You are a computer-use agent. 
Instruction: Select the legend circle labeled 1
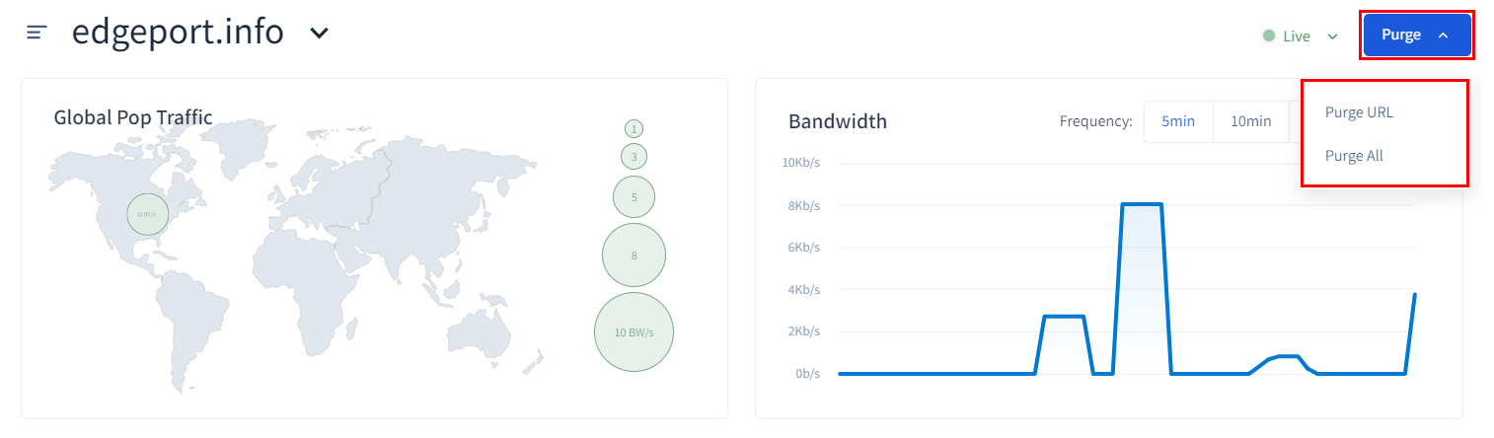coord(634,128)
